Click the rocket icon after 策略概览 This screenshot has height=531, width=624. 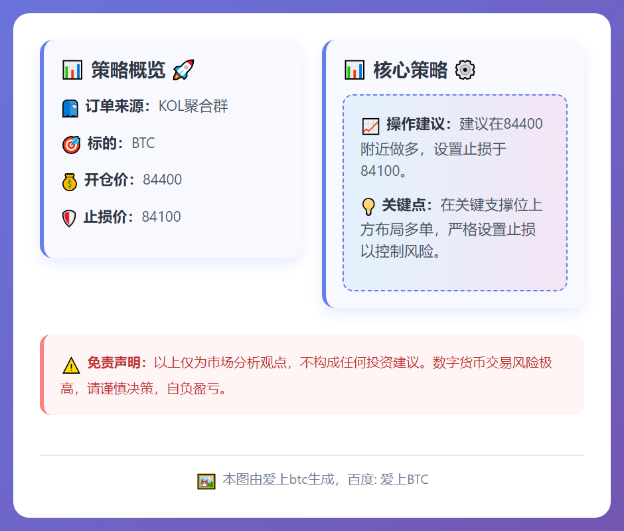click(183, 70)
